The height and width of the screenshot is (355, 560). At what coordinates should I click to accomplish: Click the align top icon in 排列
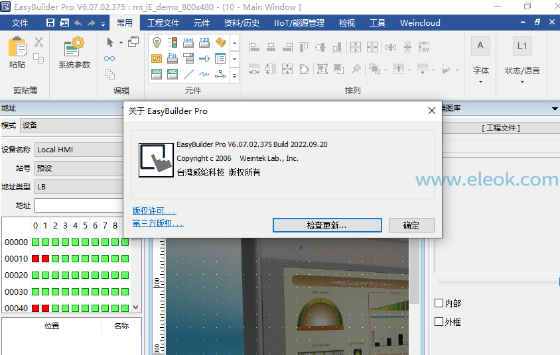pyautogui.click(x=304, y=46)
